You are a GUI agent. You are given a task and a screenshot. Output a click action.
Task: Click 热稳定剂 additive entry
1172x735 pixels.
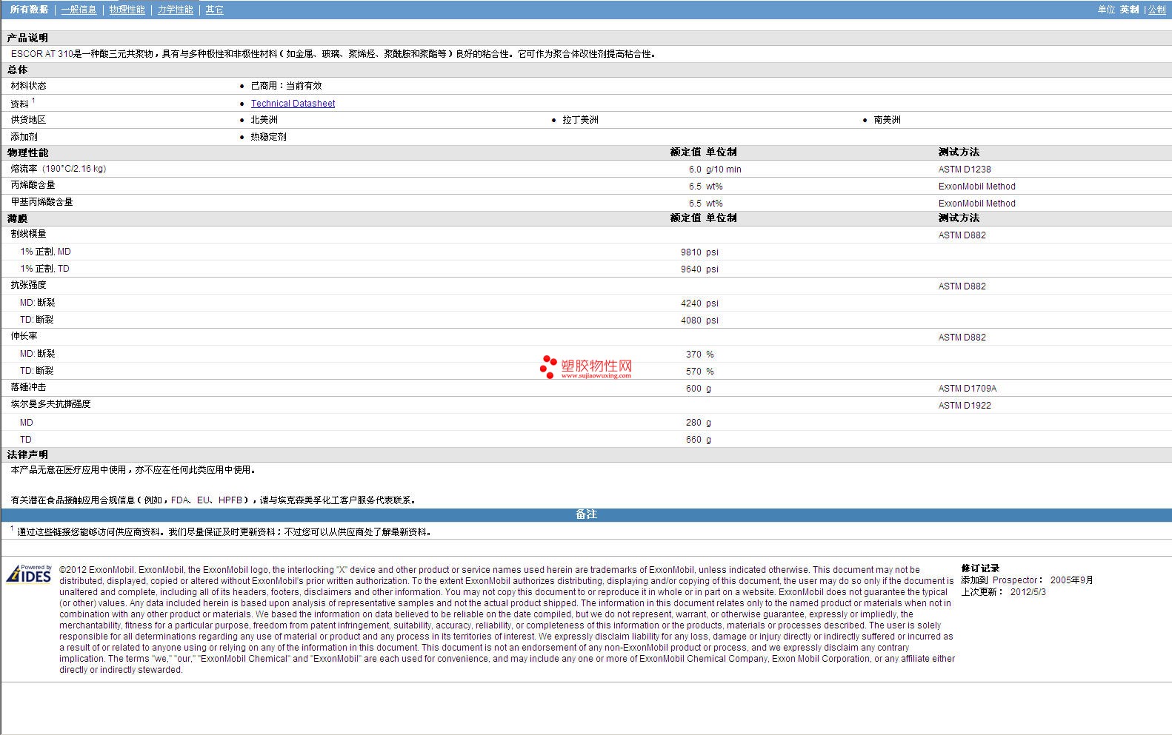pos(268,137)
